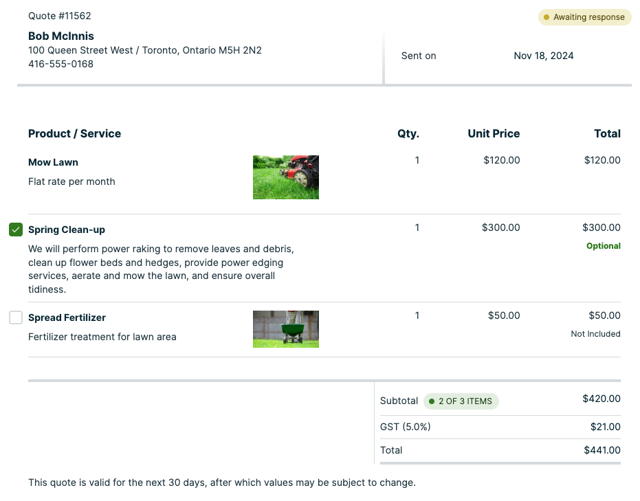The image size is (640, 501).
Task: Click the Mow Lawn item title
Action: [x=53, y=162]
